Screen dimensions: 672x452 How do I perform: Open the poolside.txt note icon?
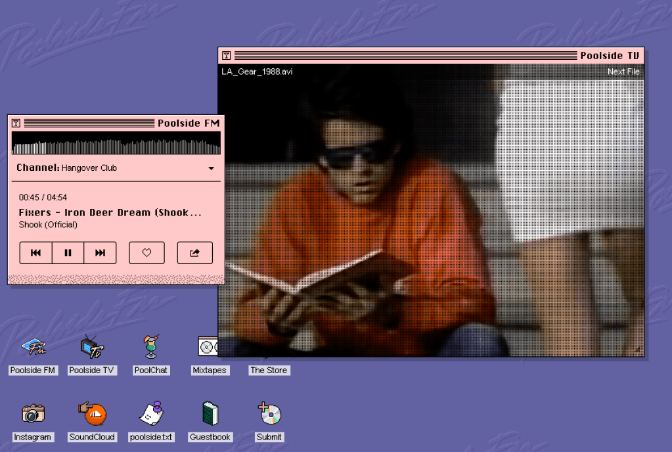[x=151, y=413]
